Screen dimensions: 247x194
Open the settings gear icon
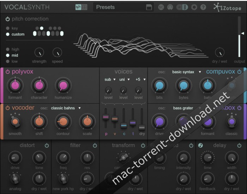[194, 7]
